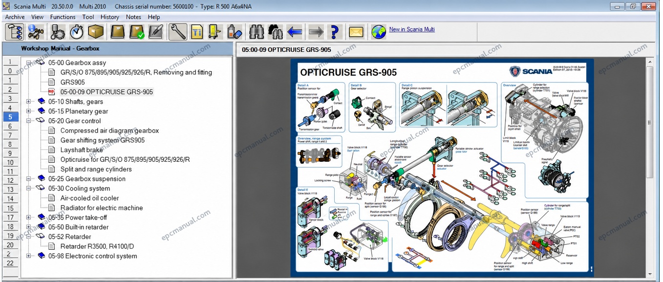
Task: Open Radiator for electric machine
Action: click(x=102, y=208)
